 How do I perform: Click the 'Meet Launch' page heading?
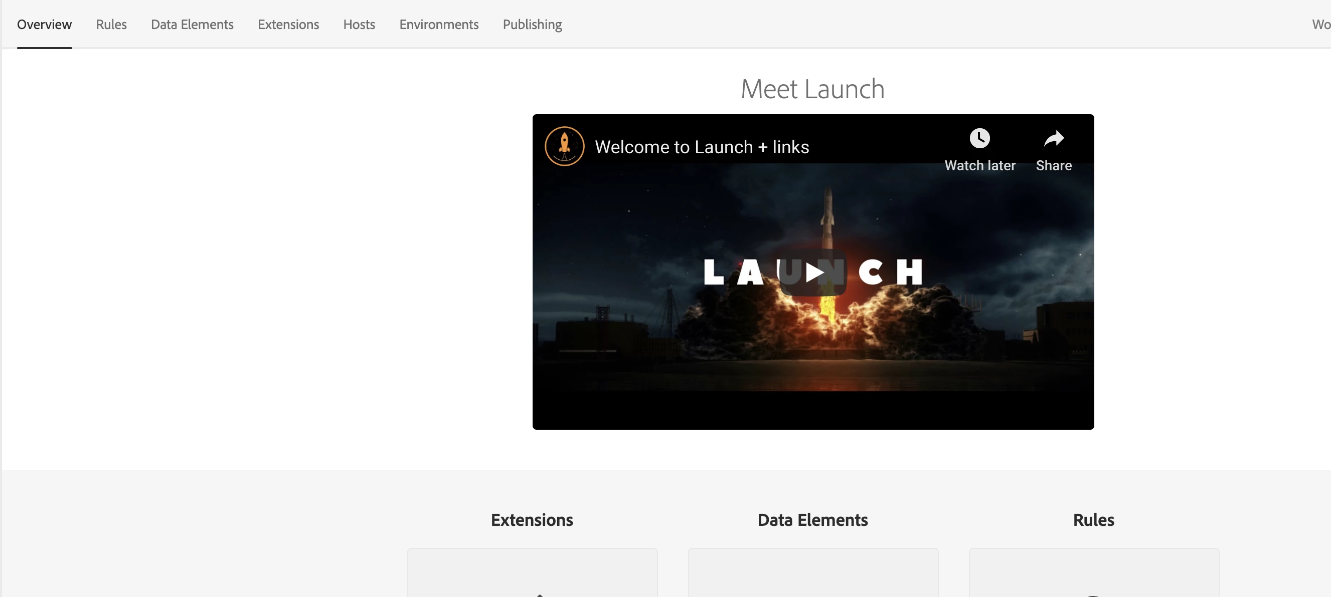tap(812, 89)
